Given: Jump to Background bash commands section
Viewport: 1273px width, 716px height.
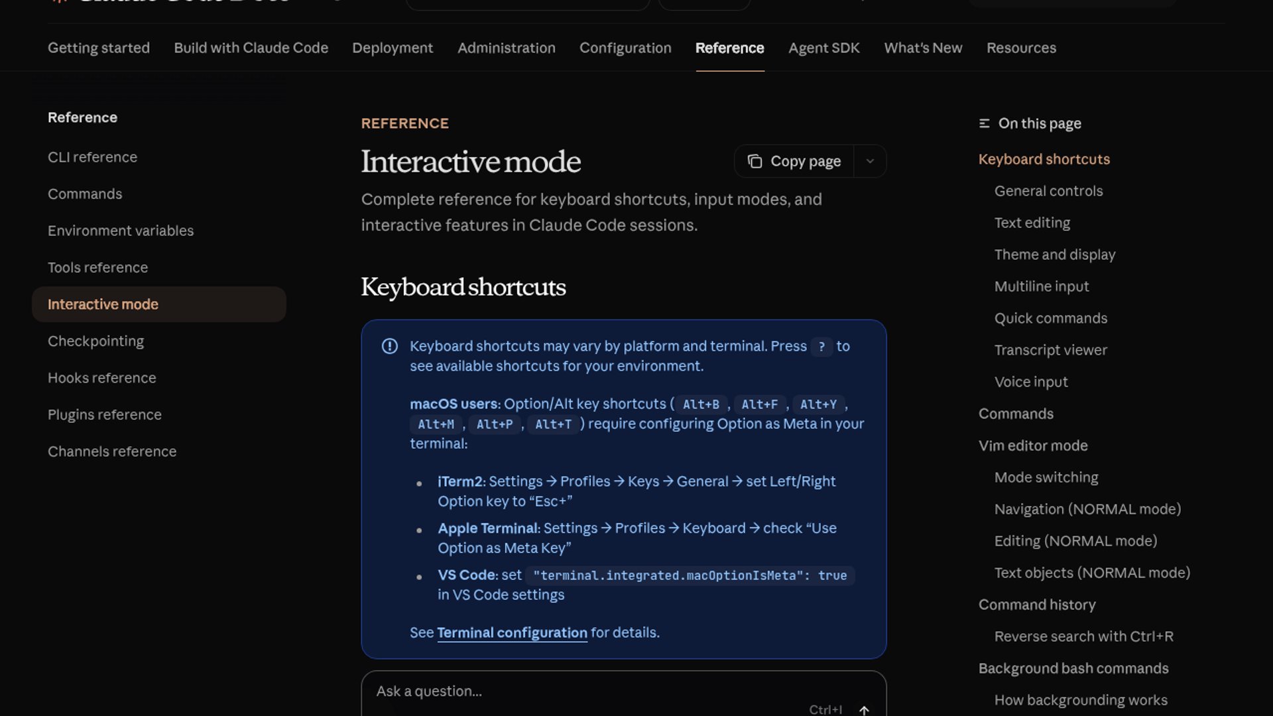Looking at the screenshot, I should tap(1073, 668).
